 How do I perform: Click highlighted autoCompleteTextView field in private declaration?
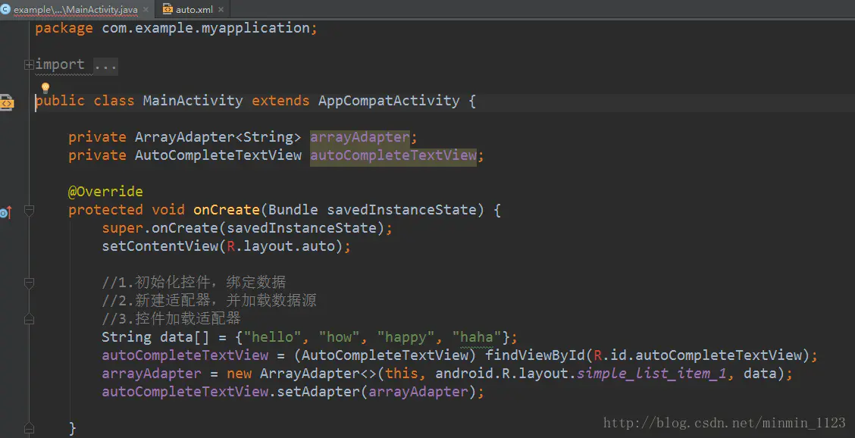393,155
